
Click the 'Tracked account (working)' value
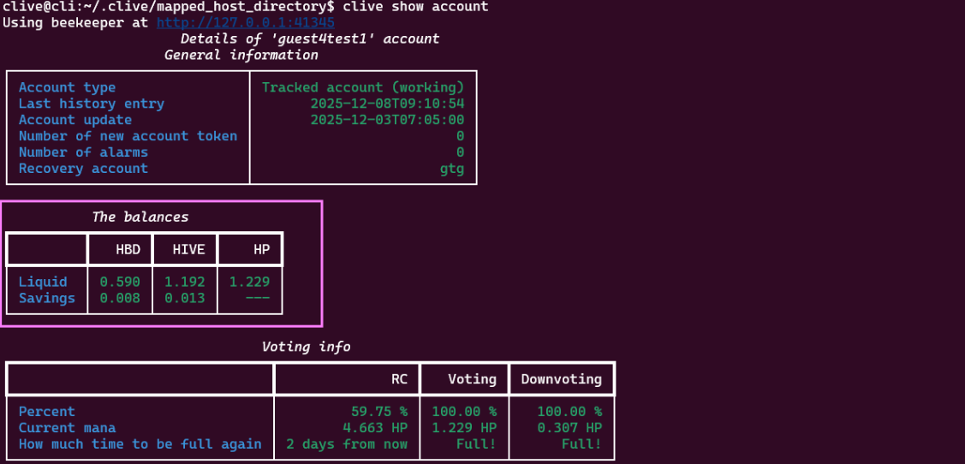[362, 87]
